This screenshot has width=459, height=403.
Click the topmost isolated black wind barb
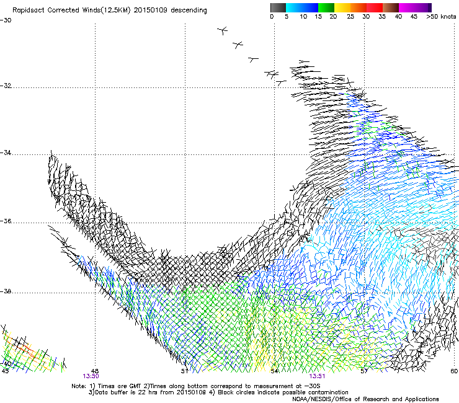(223, 30)
